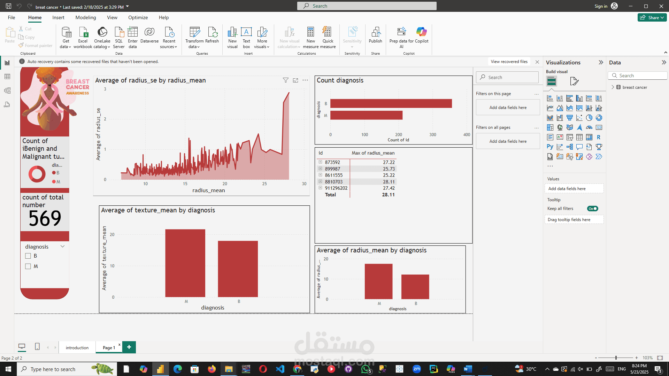The image size is (669, 376).
Task: Open the Transform data query editor
Action: point(194,32)
